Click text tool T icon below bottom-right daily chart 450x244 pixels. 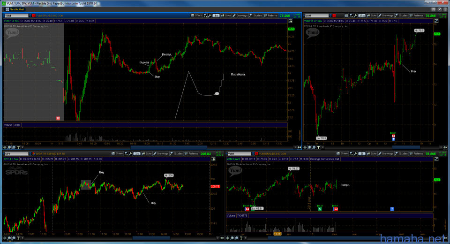pyautogui.click(x=241, y=238)
